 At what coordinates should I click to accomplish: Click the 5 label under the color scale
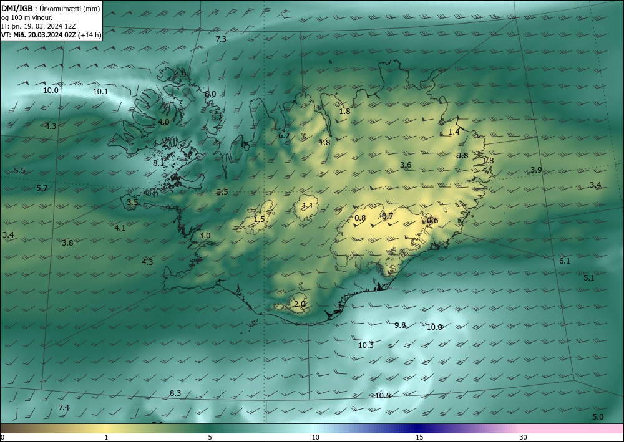pyautogui.click(x=210, y=438)
